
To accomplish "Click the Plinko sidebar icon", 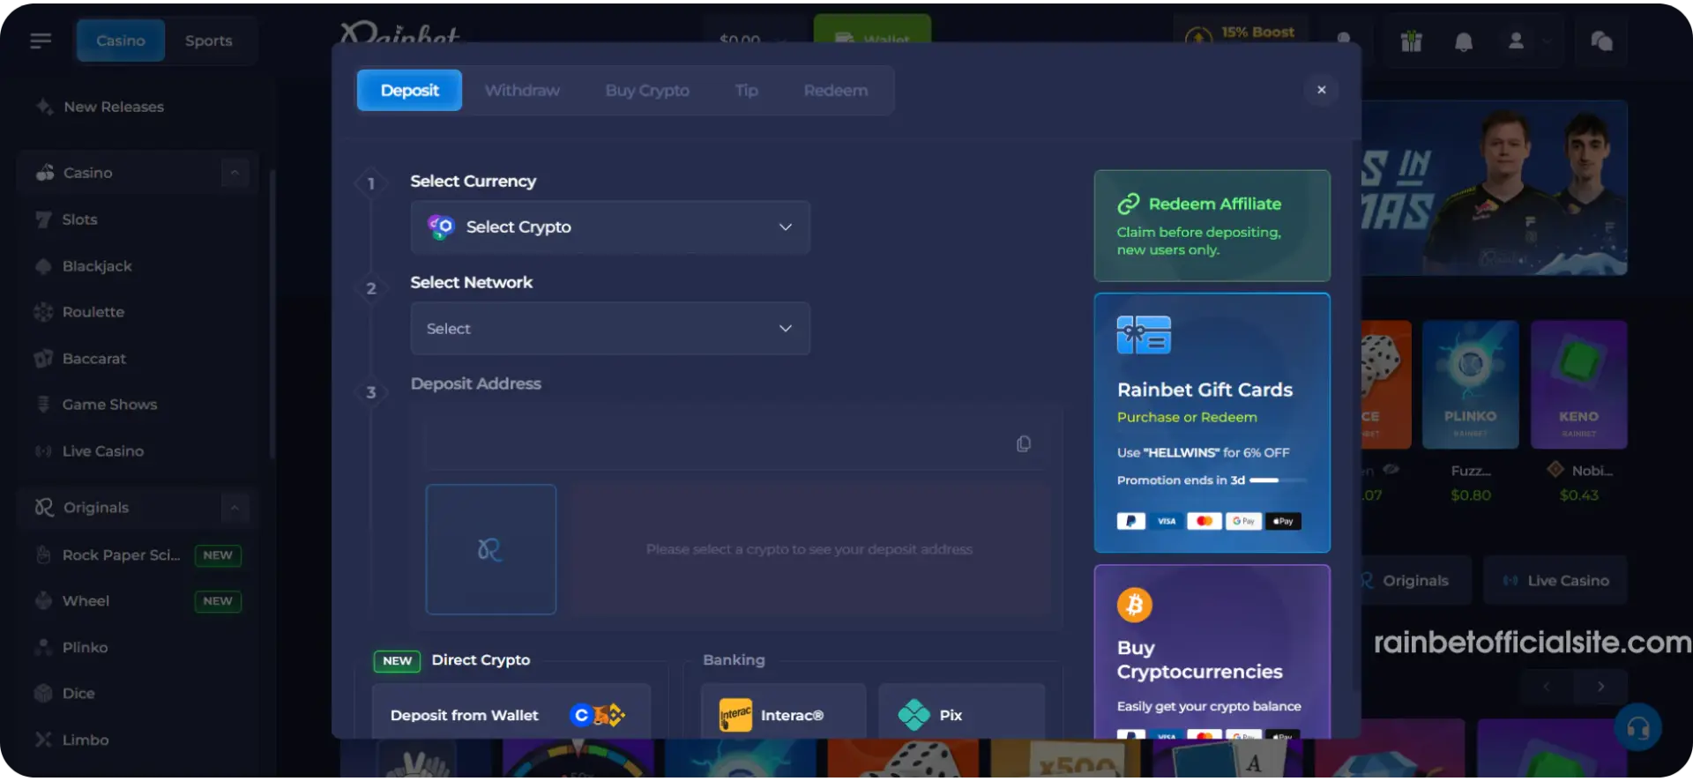I will point(43,648).
